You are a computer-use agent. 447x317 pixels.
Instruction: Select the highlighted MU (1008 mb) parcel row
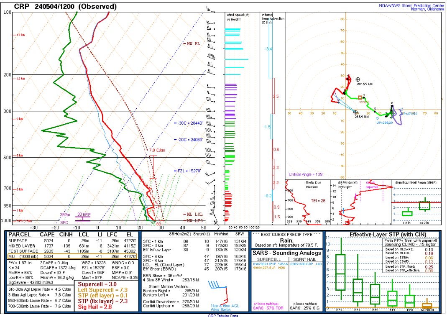pos(72,256)
